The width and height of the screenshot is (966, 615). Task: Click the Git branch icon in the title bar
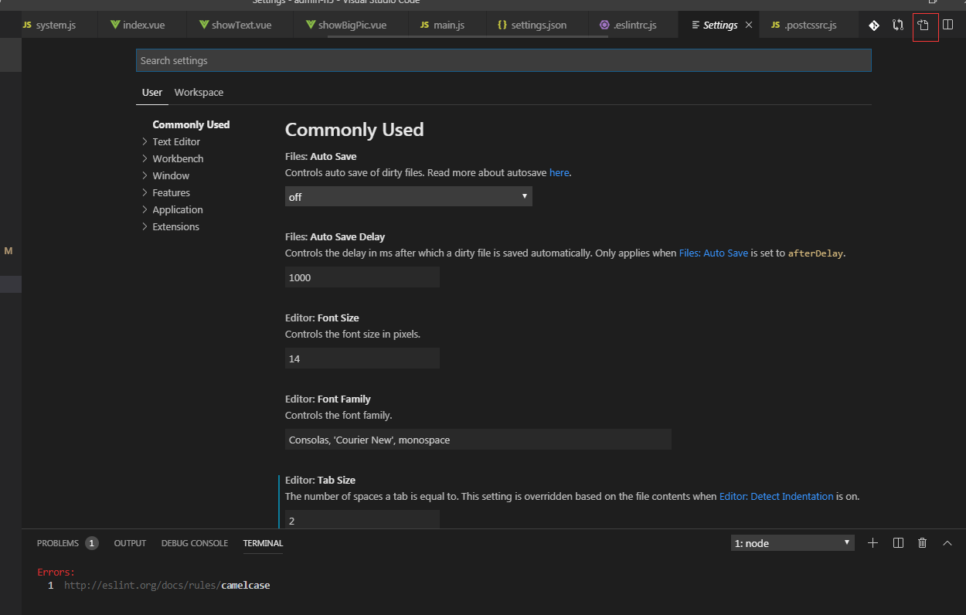point(874,25)
